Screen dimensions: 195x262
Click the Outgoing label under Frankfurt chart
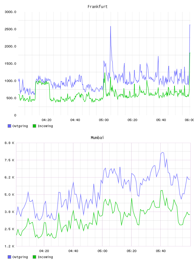pos(20,126)
